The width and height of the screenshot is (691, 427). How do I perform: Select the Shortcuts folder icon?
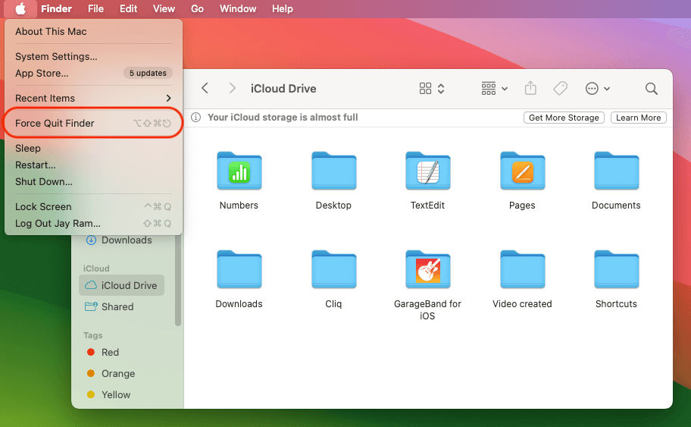click(x=616, y=269)
